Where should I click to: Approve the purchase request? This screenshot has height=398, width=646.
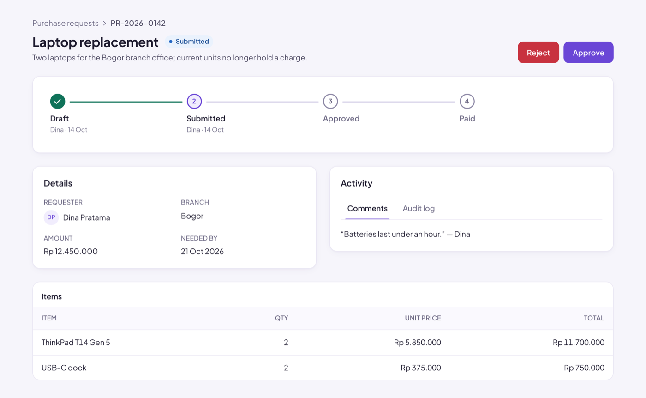[588, 53]
